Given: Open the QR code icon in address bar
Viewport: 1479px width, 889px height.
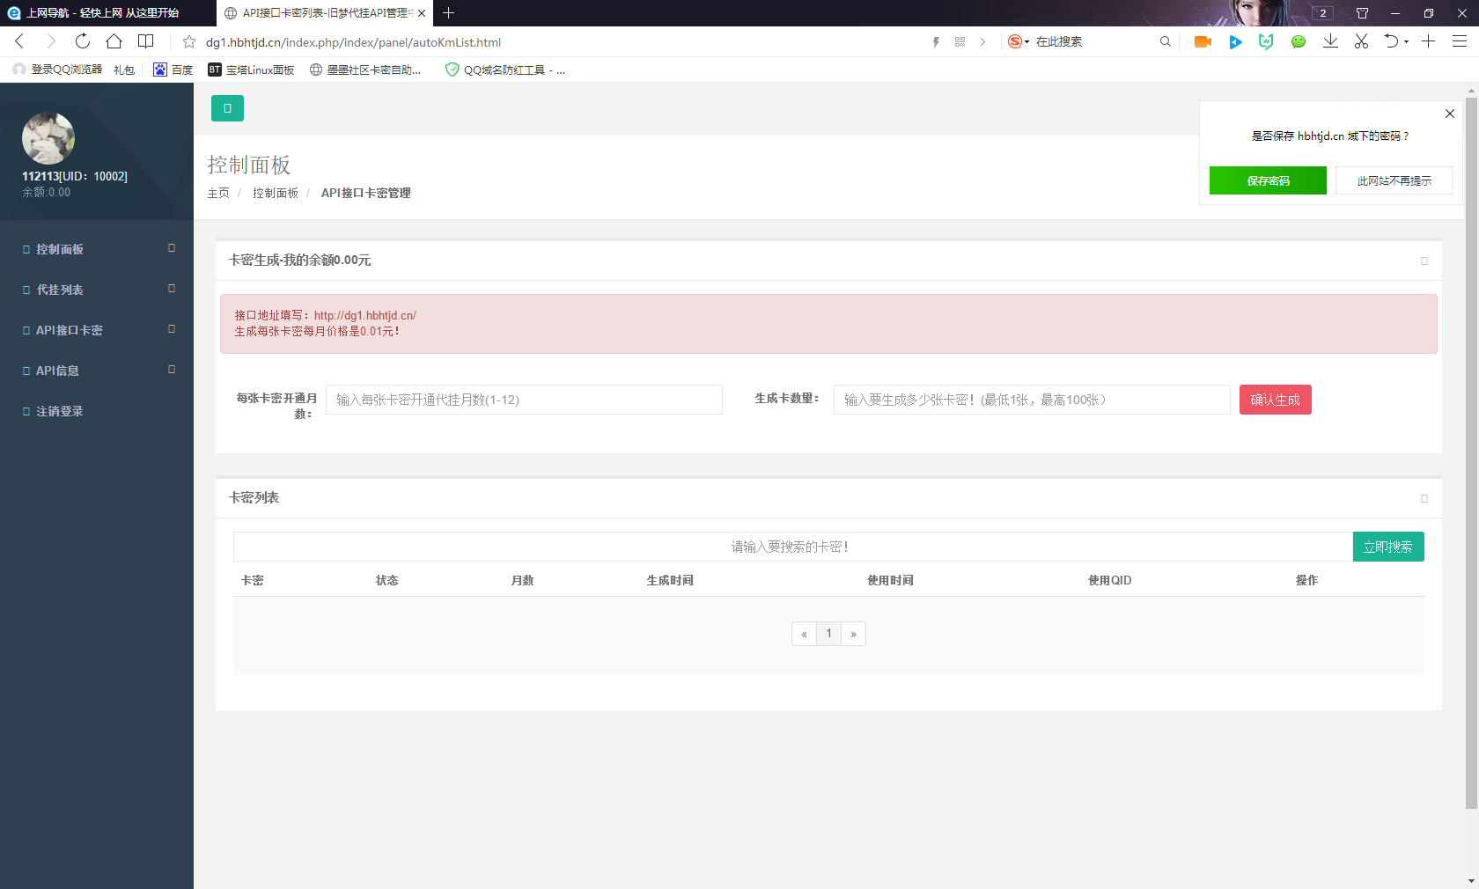Looking at the screenshot, I should tap(960, 41).
